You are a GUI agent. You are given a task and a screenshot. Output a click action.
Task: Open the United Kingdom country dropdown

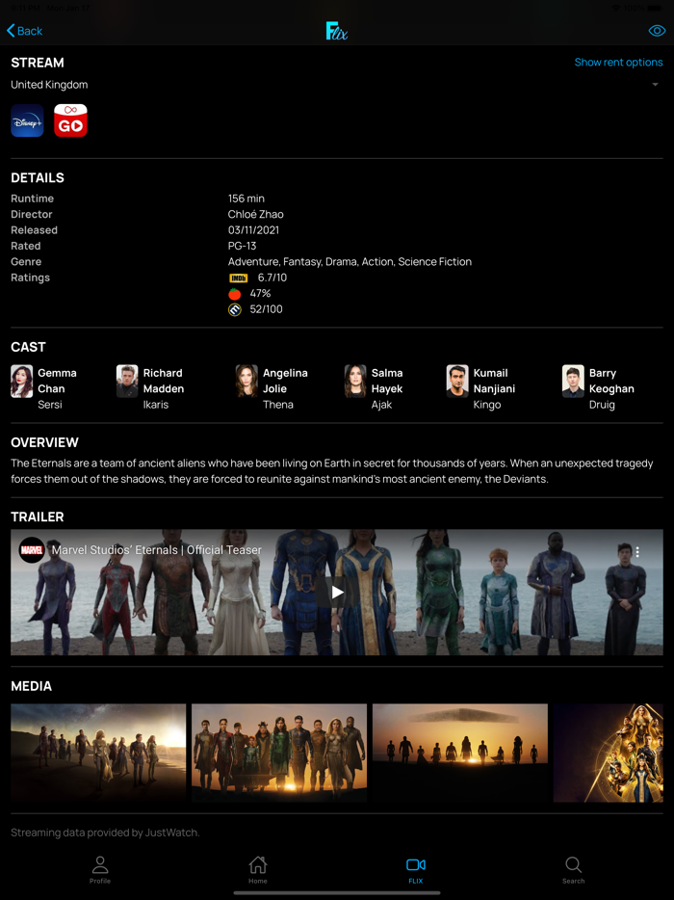click(x=337, y=85)
